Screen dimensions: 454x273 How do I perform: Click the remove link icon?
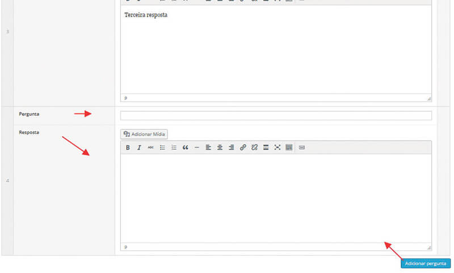pyautogui.click(x=254, y=148)
